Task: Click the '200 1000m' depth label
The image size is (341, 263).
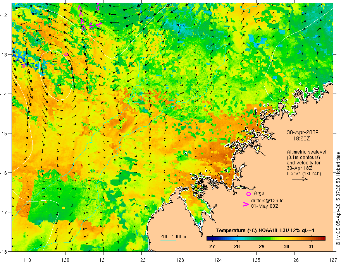Action: coord(173,237)
